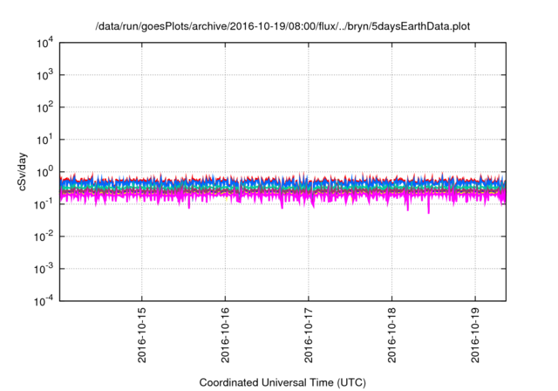Click the plot title file path

[x=282, y=26]
